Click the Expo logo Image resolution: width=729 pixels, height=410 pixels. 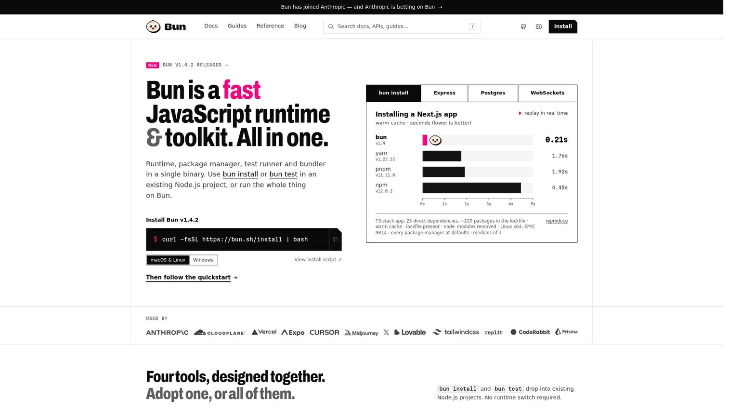coord(293,332)
